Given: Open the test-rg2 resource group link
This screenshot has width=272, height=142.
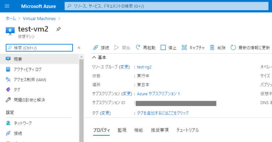Looking at the screenshot, I should pos(144,67).
